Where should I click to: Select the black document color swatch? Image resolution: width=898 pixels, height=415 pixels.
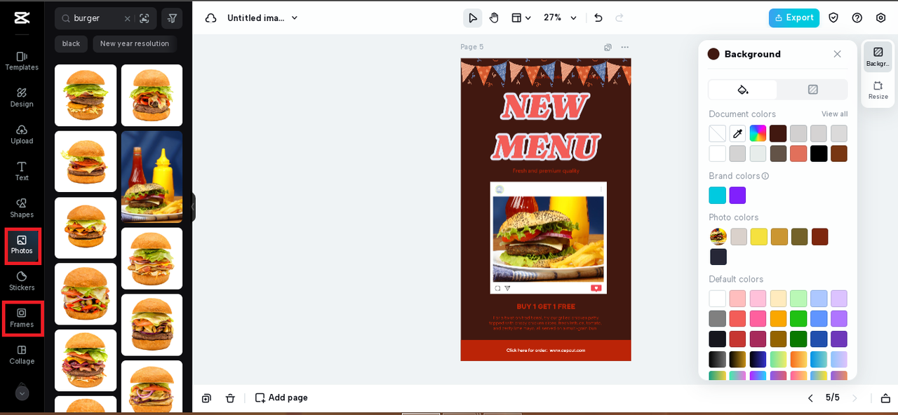tap(819, 154)
